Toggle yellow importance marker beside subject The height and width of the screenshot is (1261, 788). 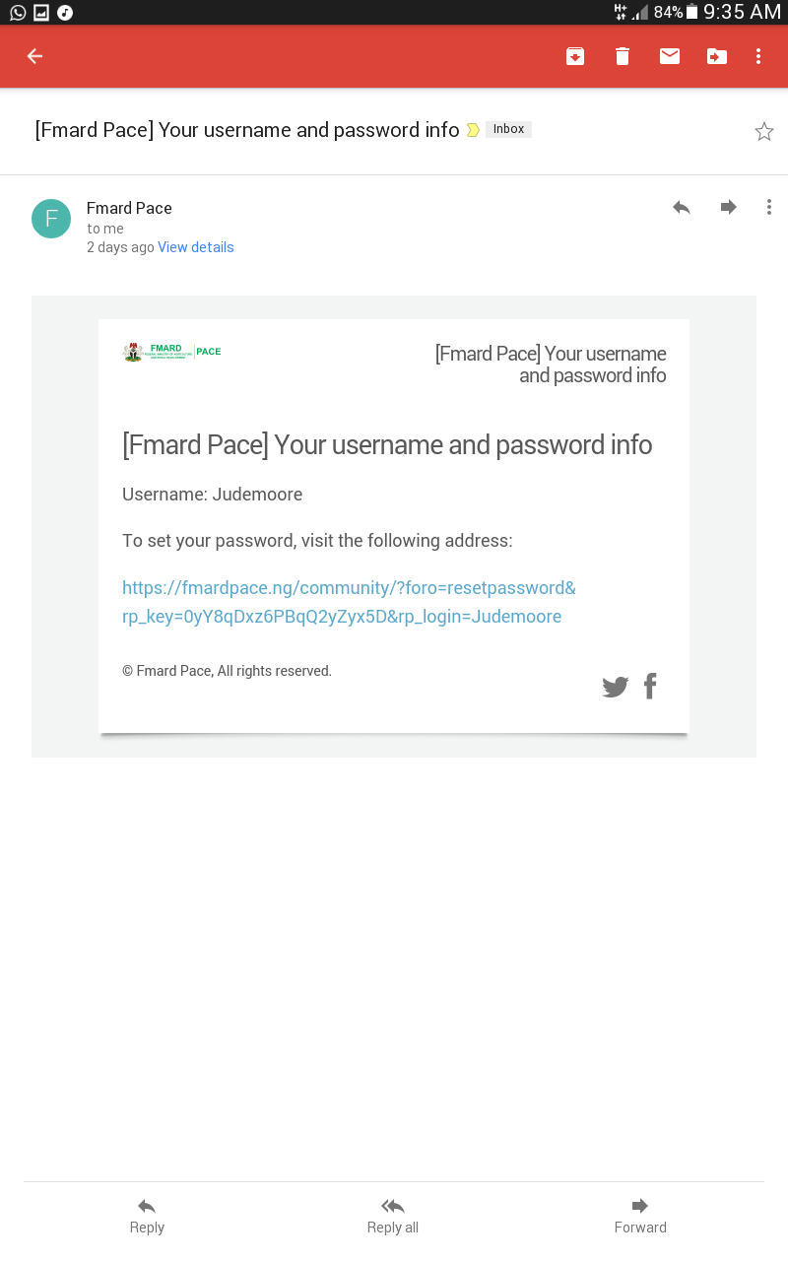(473, 130)
